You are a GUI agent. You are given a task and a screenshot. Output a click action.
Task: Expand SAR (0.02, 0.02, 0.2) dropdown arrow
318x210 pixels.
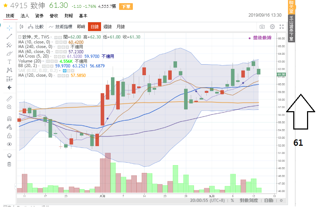60,71
